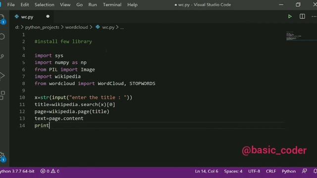The width and height of the screenshot is (317, 178).
Task: Click 'wikipedia' on line 7
Action: [x=67, y=77]
